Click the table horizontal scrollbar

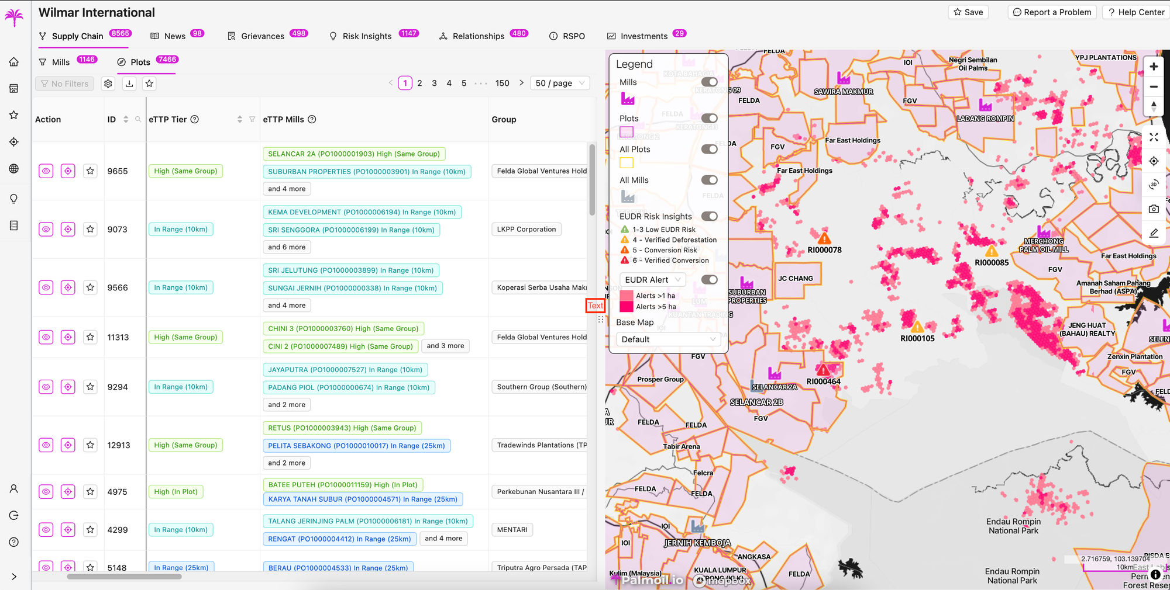(124, 577)
